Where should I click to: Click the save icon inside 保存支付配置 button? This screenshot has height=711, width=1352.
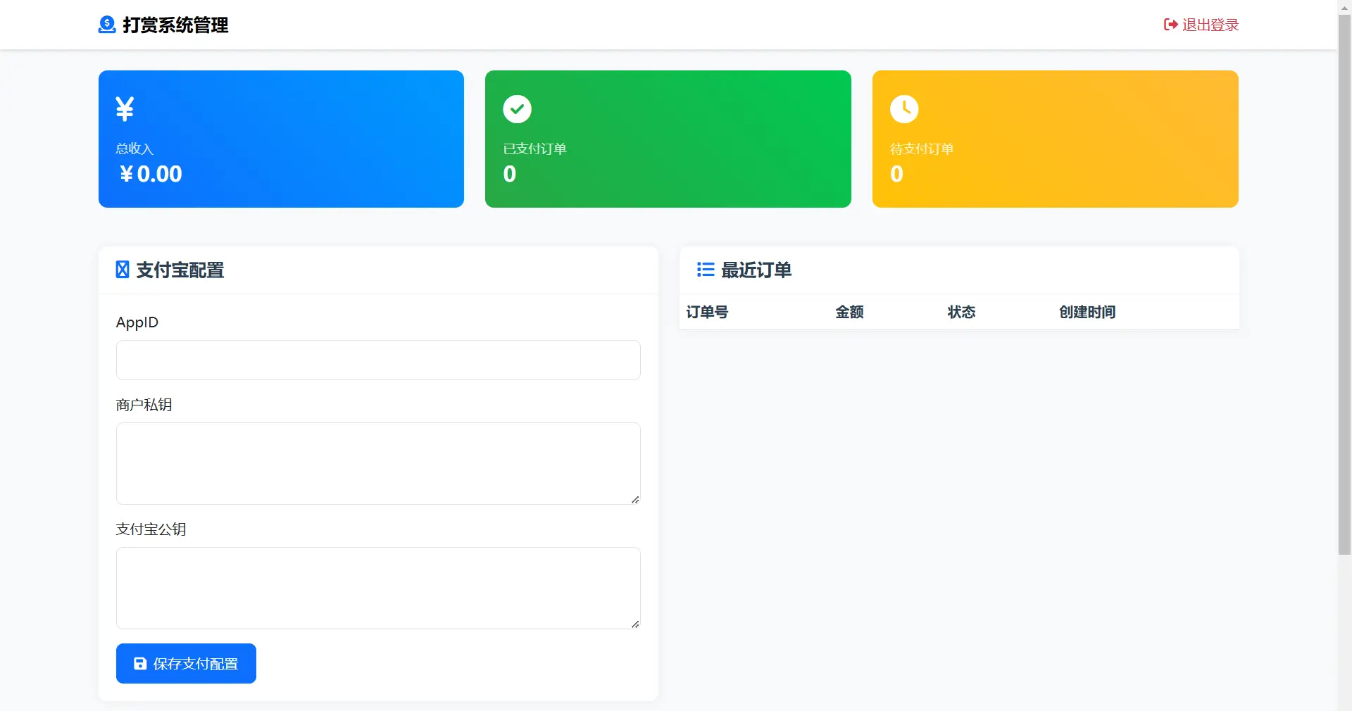139,663
